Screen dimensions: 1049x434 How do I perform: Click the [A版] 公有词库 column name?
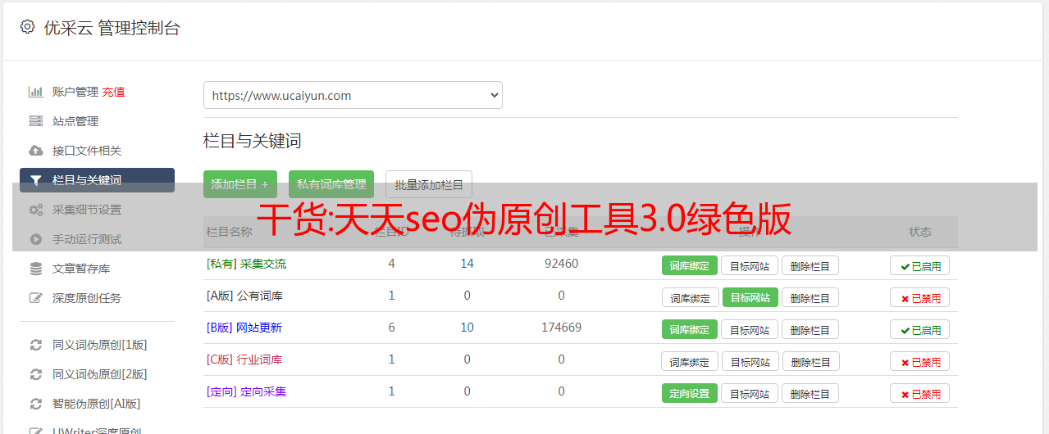[x=244, y=296]
